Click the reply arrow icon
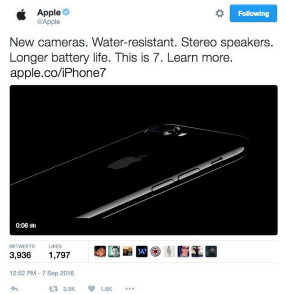The width and height of the screenshot is (286, 294). (x=14, y=289)
